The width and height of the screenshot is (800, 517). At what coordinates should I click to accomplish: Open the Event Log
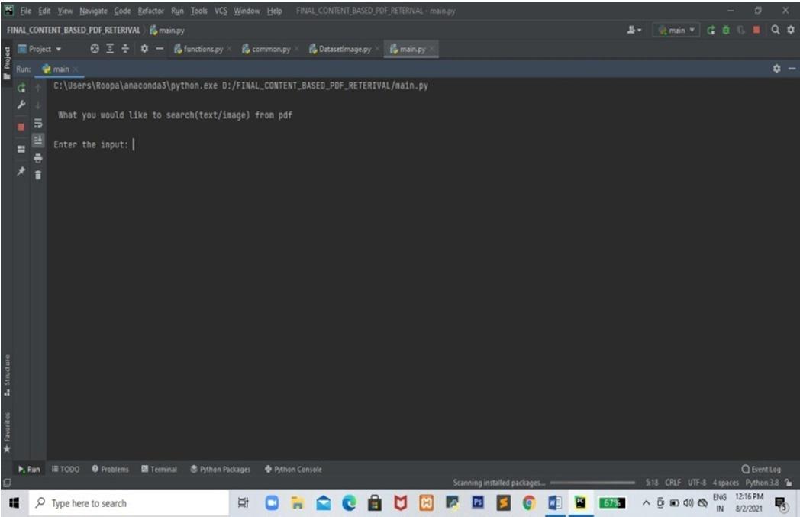pos(761,469)
